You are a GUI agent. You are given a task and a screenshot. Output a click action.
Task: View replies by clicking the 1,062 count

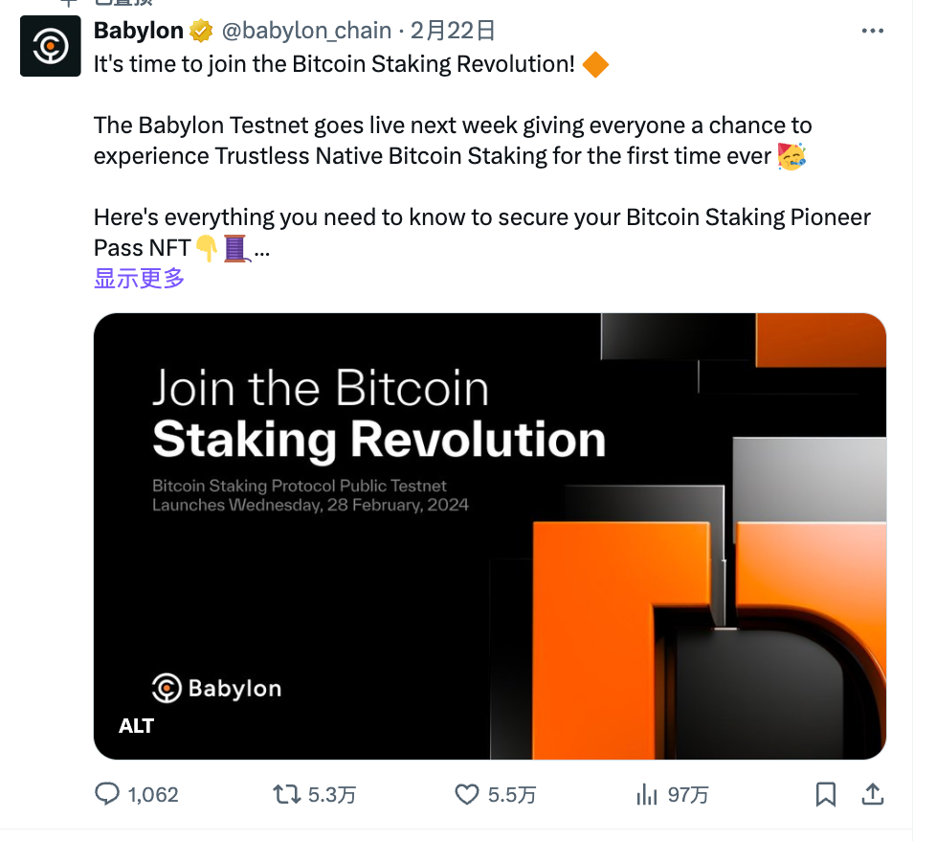[x=152, y=794]
